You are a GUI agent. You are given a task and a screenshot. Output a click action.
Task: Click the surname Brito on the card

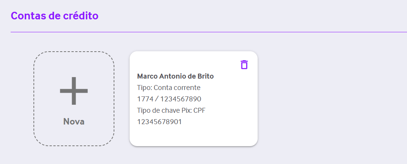[205, 76]
